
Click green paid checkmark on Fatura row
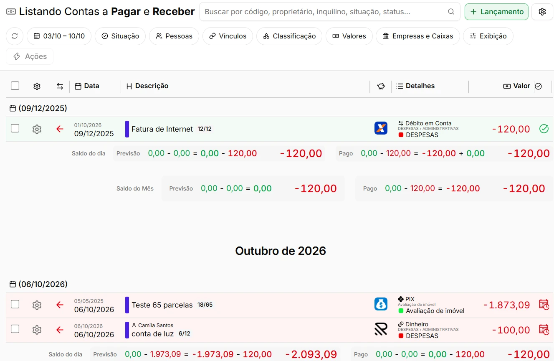point(544,129)
